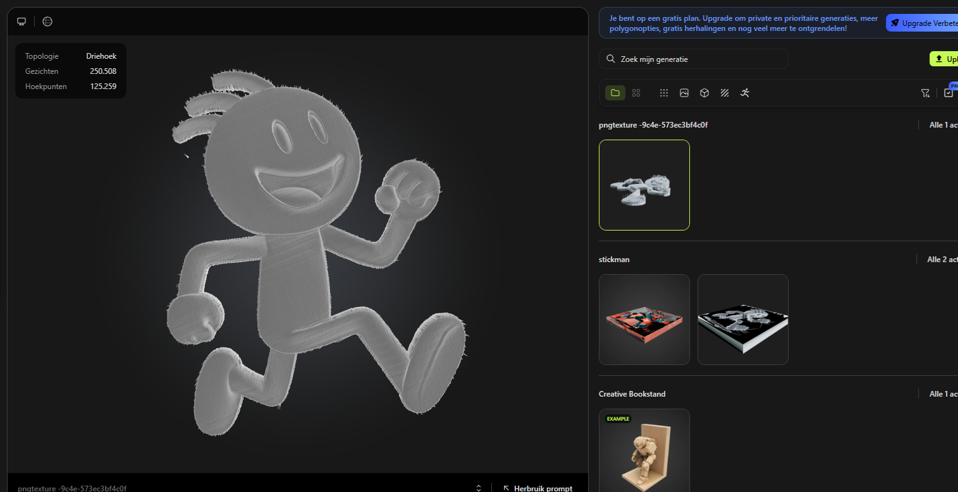Image resolution: width=958 pixels, height=492 pixels.
Task: Click the Upgrade button in the banner
Action: point(922,23)
